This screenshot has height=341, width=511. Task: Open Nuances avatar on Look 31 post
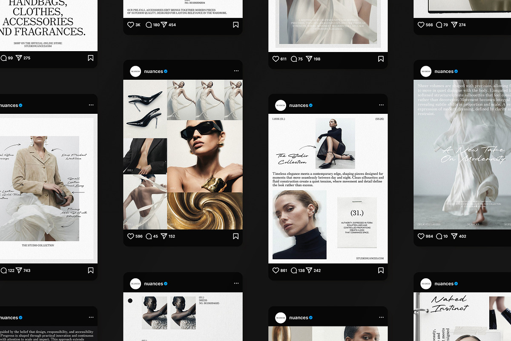tap(280, 105)
